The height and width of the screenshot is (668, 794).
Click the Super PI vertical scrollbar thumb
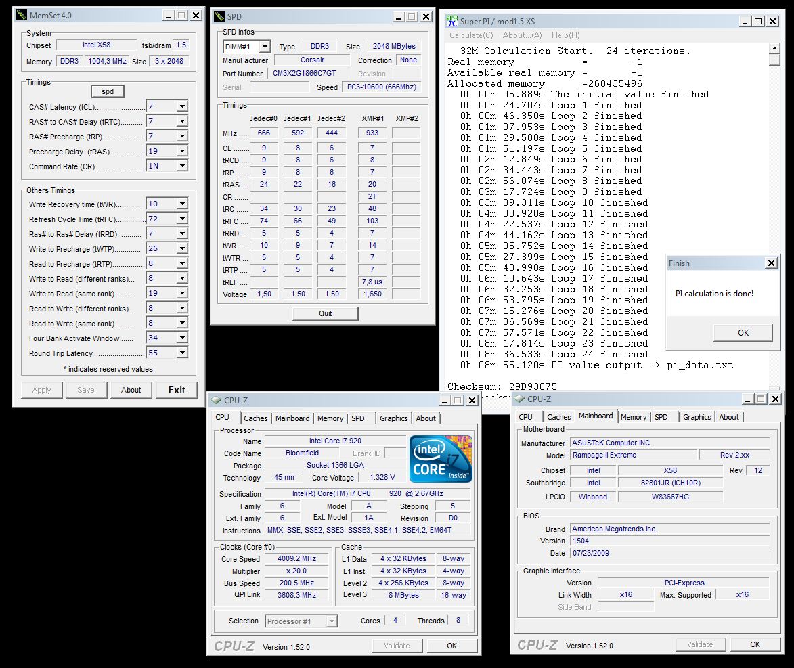click(x=774, y=60)
